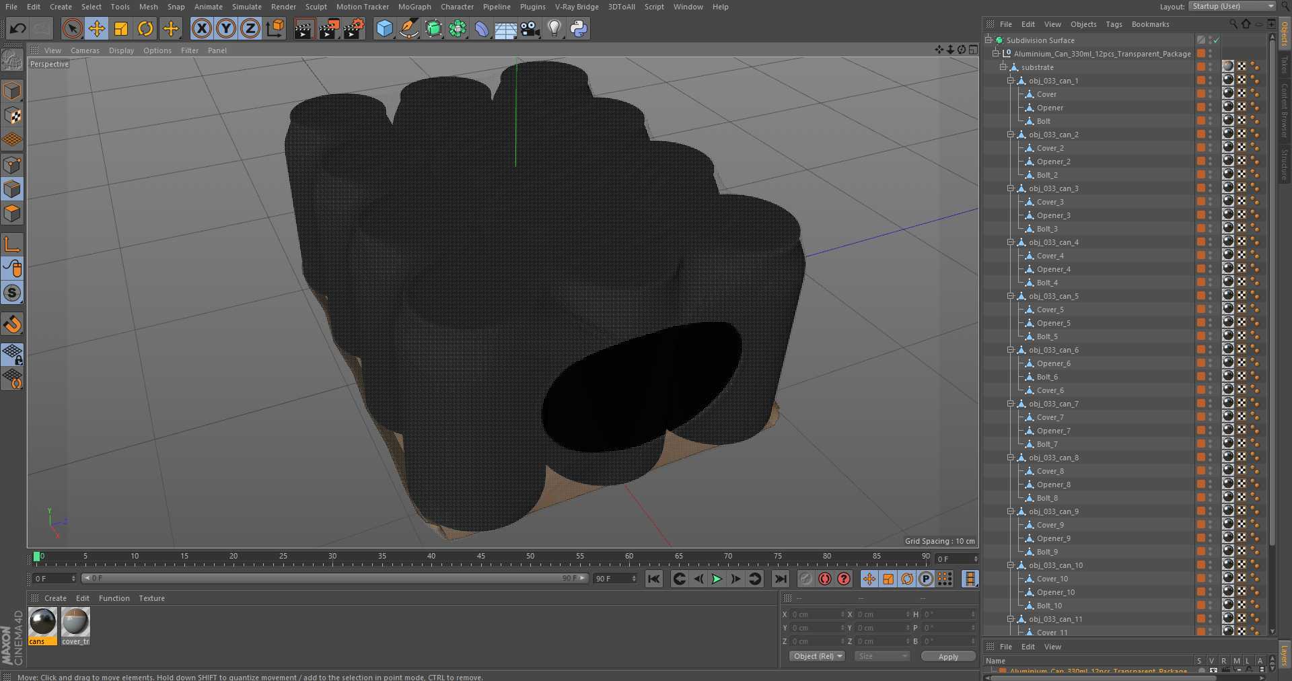Activate the Scale tool

tap(121, 28)
